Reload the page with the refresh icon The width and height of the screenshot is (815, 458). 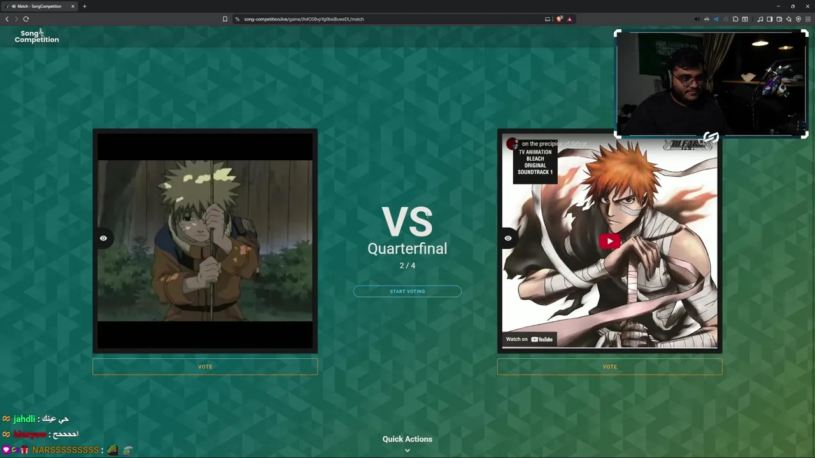[x=26, y=19]
